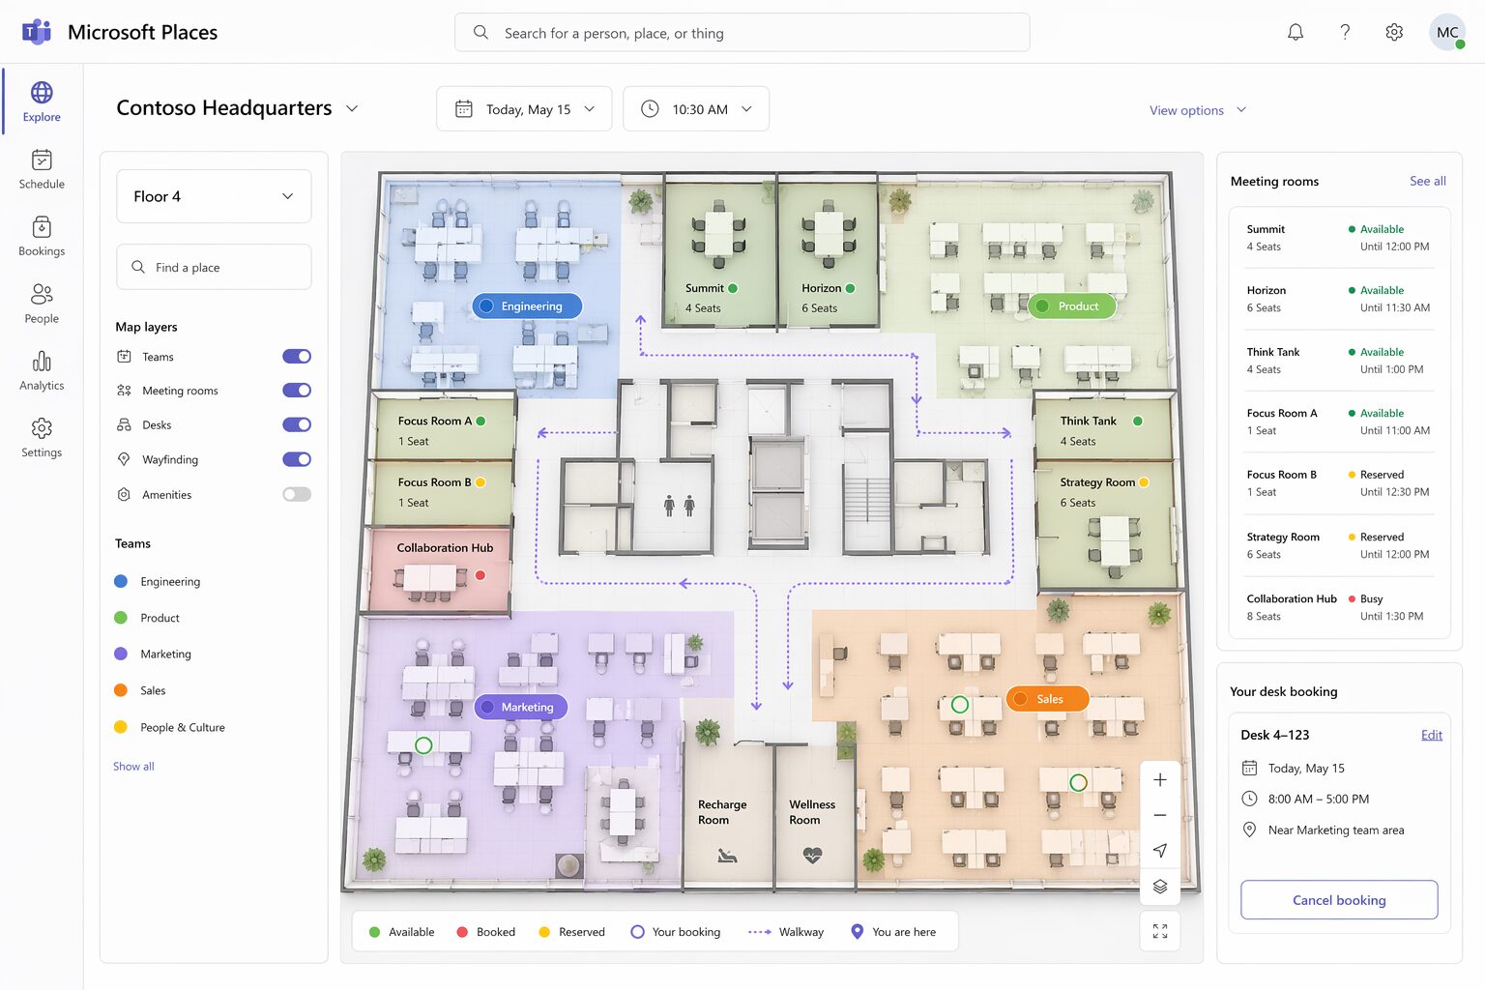Click the top search field
The width and height of the screenshot is (1485, 990).
coord(742,33)
